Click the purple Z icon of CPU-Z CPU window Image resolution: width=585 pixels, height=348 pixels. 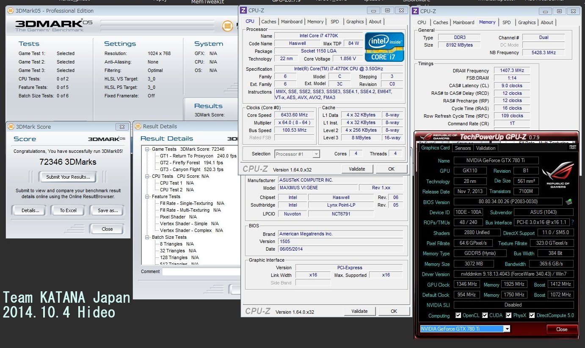(243, 10)
